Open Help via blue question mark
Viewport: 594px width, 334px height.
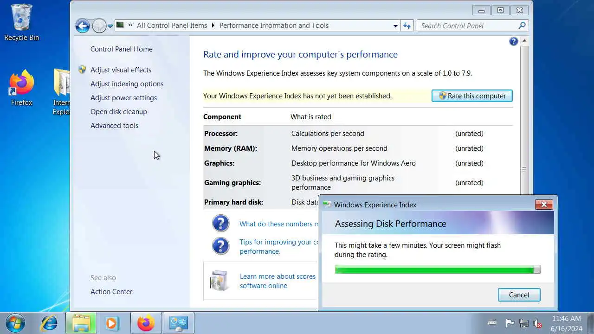pos(513,41)
